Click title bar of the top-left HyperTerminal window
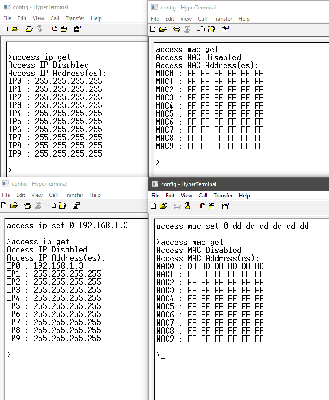Viewport: 329px width, 400px height. tap(72, 7)
